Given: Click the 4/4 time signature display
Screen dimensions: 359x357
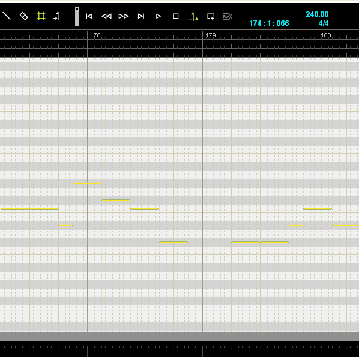Looking at the screenshot, I should 324,23.
